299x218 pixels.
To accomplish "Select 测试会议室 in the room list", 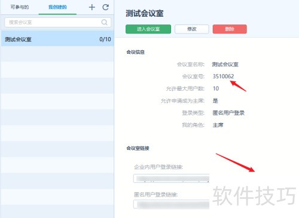I will point(57,39).
